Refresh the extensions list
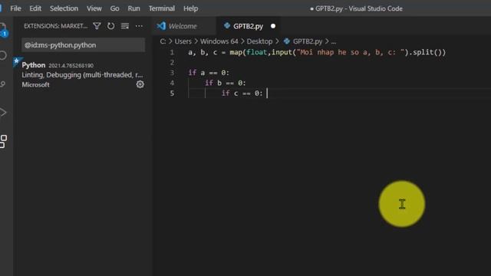The width and height of the screenshot is (491, 276). coord(110,26)
